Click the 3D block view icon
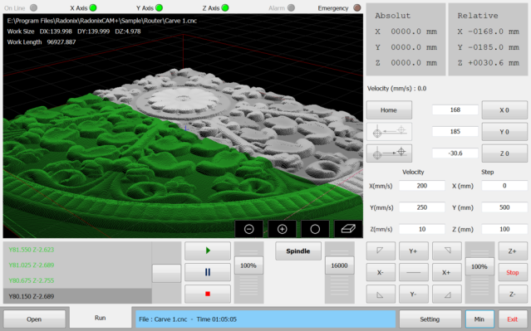 click(x=348, y=229)
